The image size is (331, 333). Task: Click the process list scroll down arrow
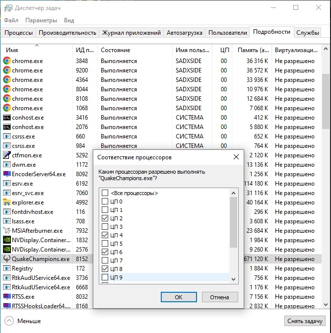point(326,305)
